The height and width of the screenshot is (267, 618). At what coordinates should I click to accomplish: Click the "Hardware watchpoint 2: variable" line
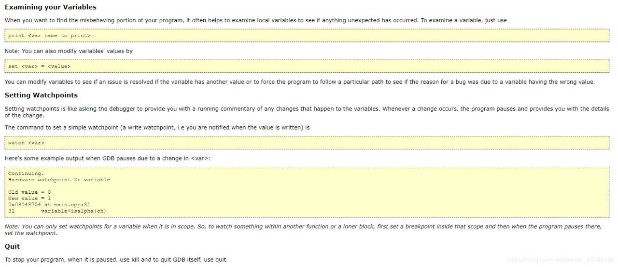click(59, 180)
